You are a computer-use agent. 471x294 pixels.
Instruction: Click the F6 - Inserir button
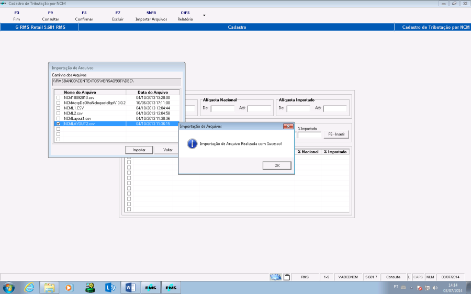point(336,134)
